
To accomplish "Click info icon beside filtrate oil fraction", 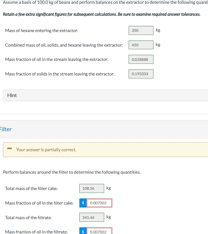I will pos(83,231).
